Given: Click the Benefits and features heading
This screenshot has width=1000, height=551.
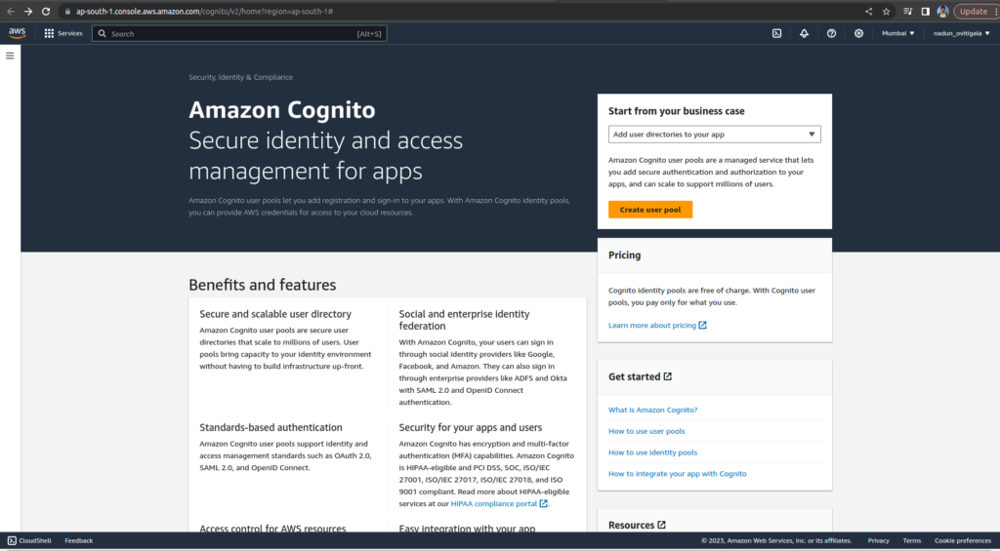Looking at the screenshot, I should pyautogui.click(x=262, y=285).
